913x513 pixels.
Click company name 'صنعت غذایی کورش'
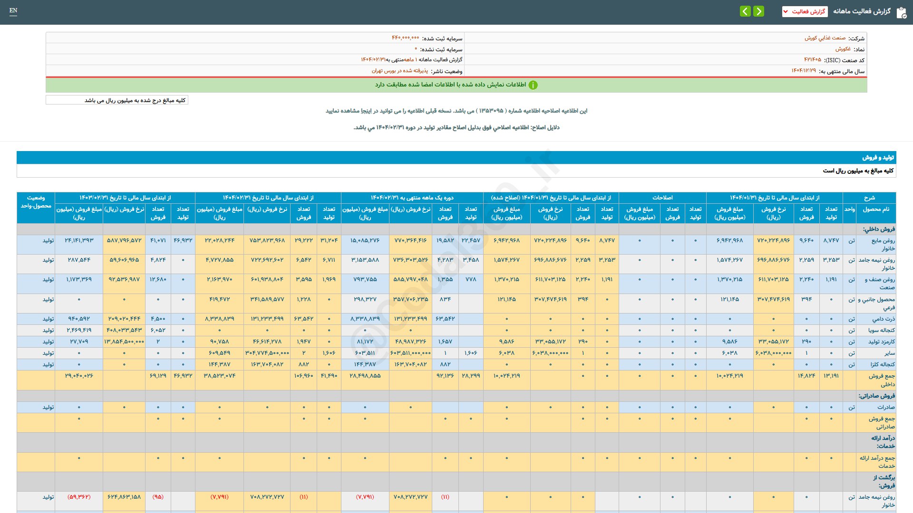coord(825,38)
